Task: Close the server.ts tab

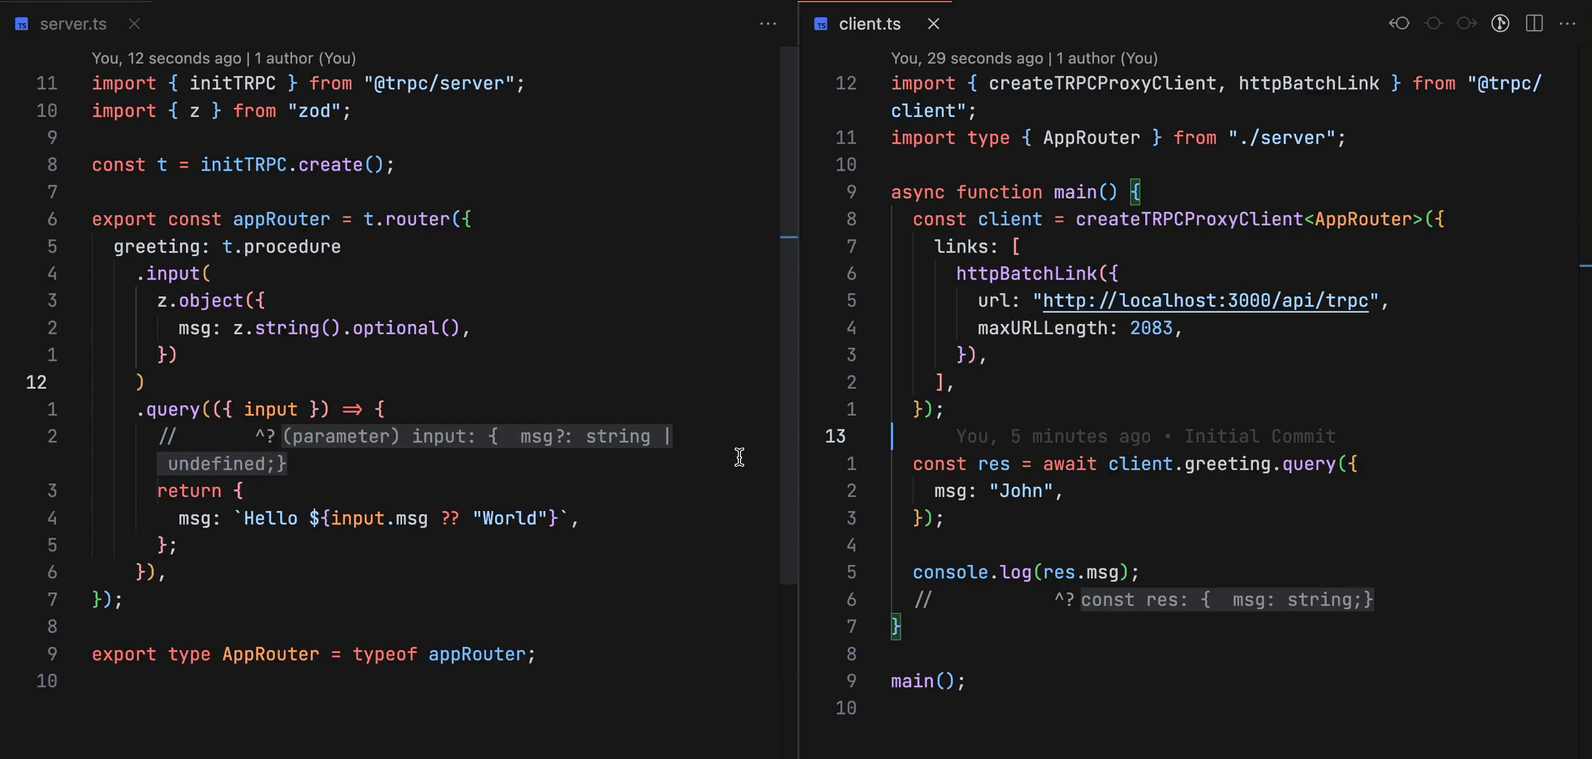Action: point(134,24)
